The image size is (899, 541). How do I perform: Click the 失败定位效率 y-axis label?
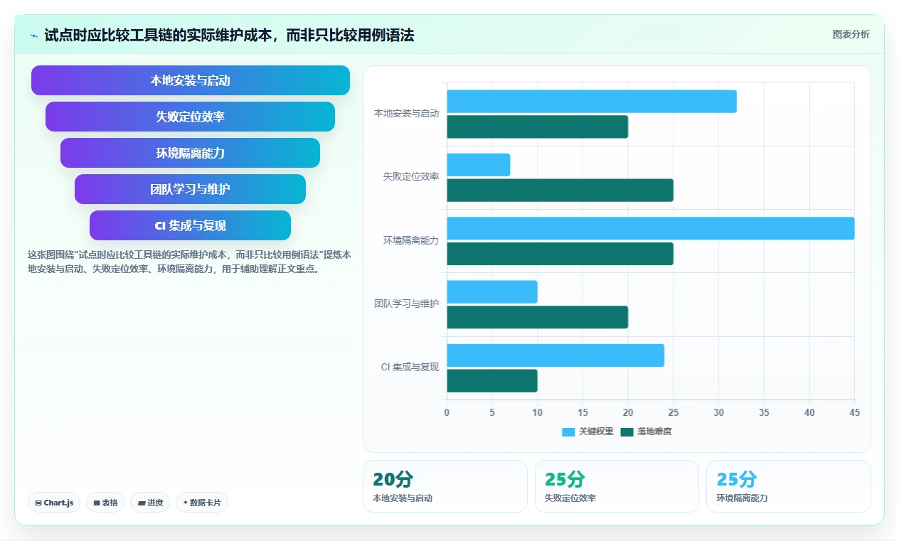[x=411, y=176]
